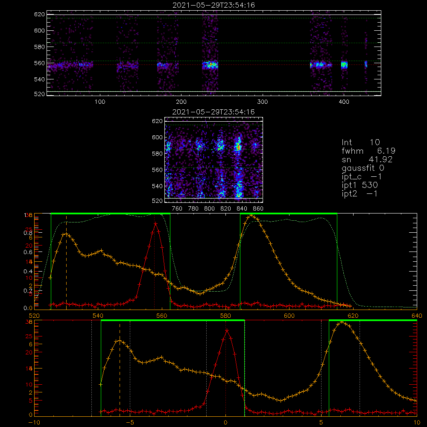Viewport: 427px width, 427px height.
Task: Click the red curve's peak in the bottom plot
Action: click(227, 330)
